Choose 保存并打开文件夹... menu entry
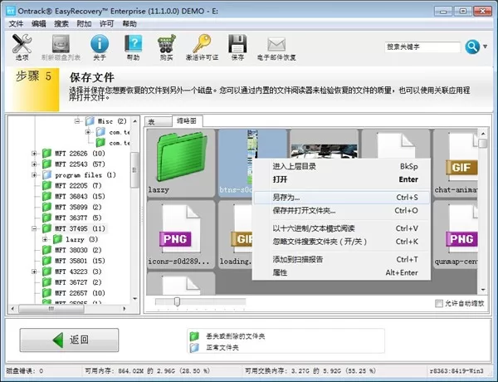Viewport: 498px width, 382px height. (x=342, y=211)
